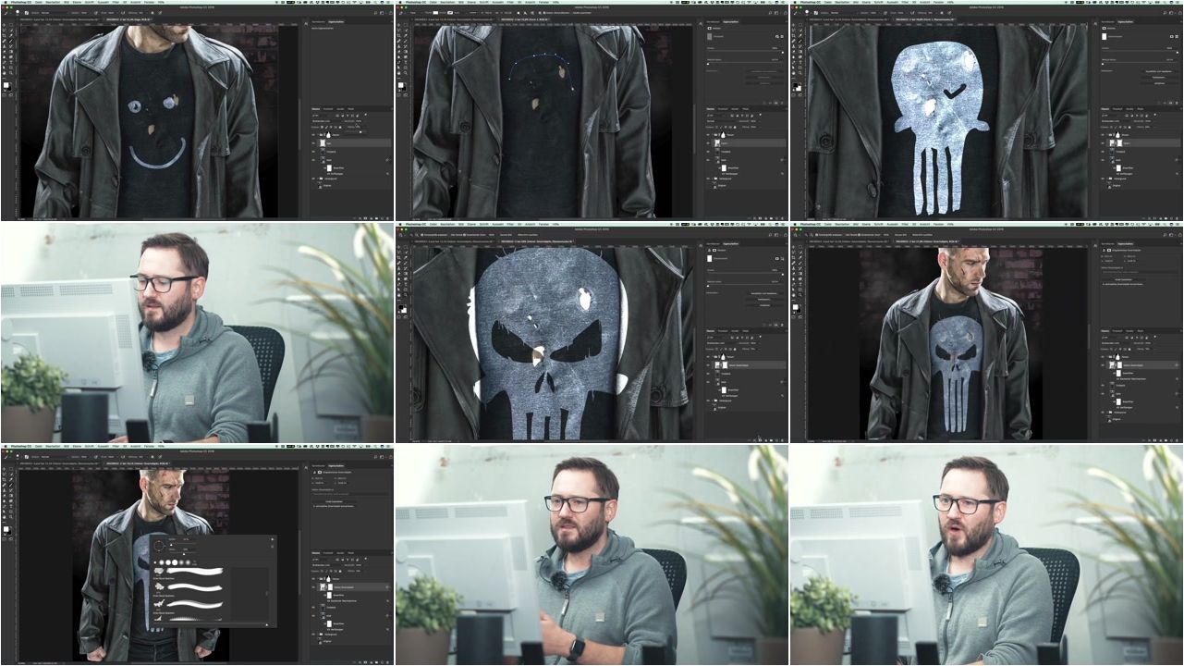Select Marquee tool in full-figure skull frame
The image size is (1184, 666).
coord(801,247)
